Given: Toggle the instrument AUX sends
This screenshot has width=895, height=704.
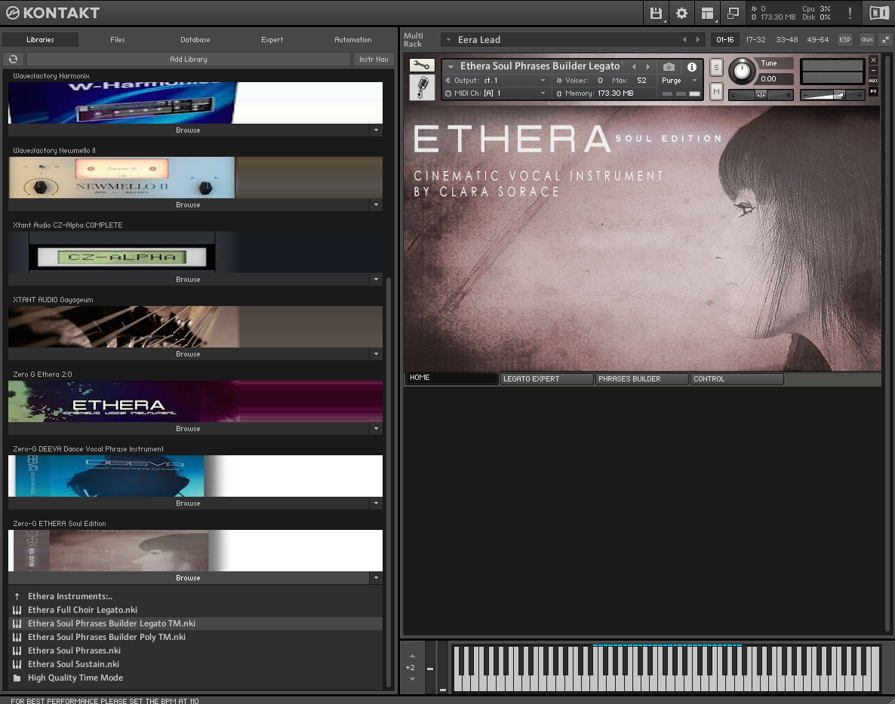Looking at the screenshot, I should [873, 81].
